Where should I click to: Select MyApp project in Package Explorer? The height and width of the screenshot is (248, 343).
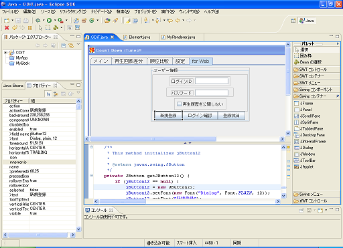19,58
